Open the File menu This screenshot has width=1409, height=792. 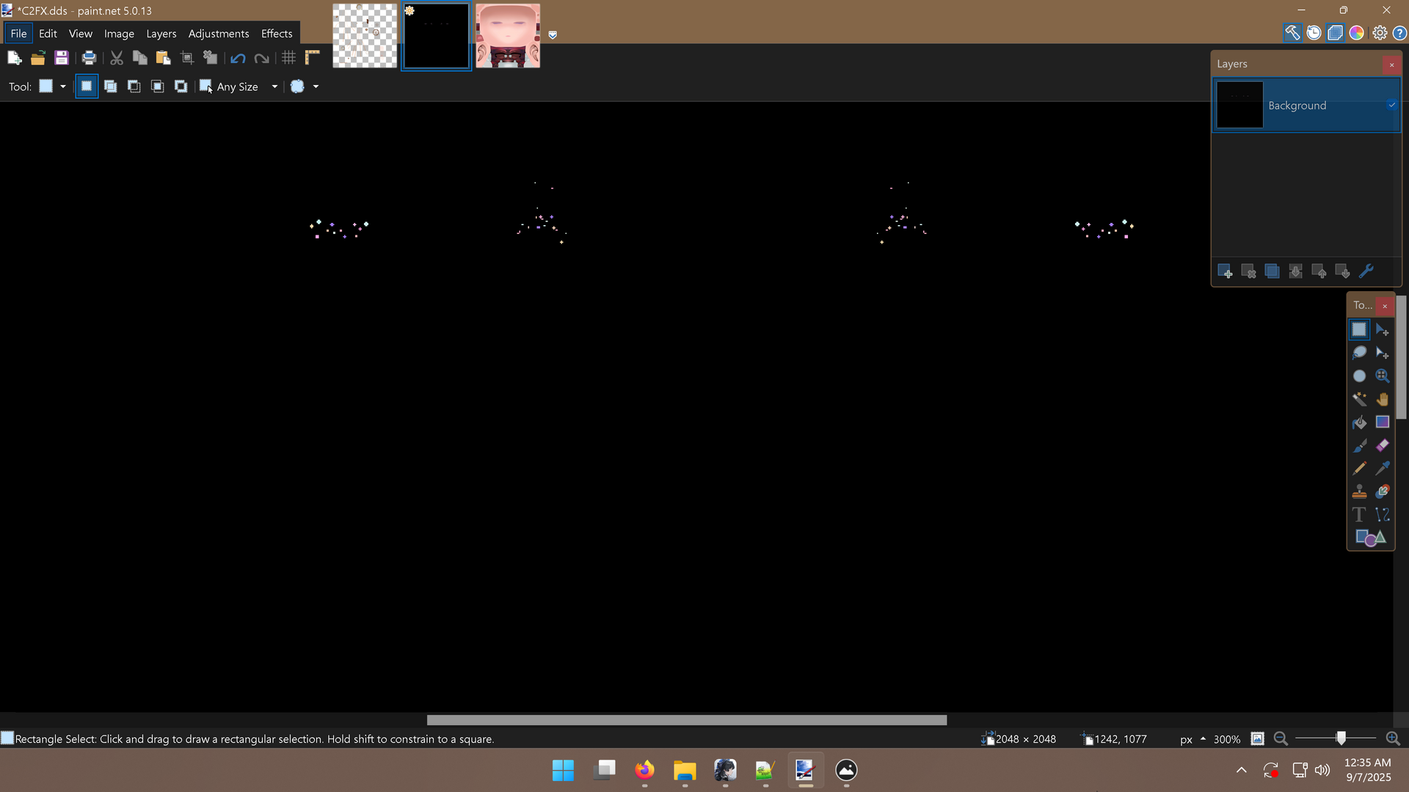tap(18, 33)
